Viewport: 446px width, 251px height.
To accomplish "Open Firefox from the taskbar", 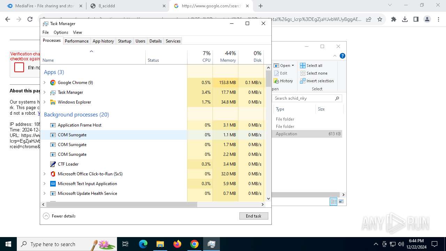I will (177, 244).
